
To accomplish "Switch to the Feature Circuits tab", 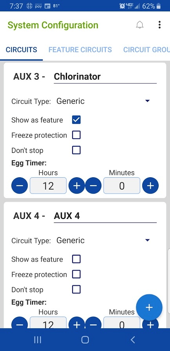I will [x=80, y=50].
